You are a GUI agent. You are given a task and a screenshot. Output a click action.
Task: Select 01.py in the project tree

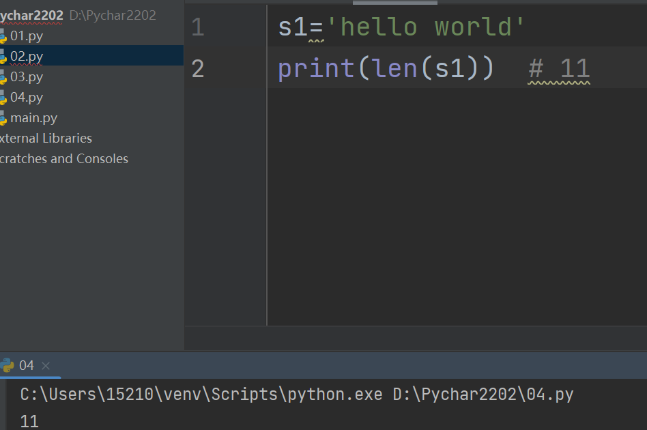[27, 35]
